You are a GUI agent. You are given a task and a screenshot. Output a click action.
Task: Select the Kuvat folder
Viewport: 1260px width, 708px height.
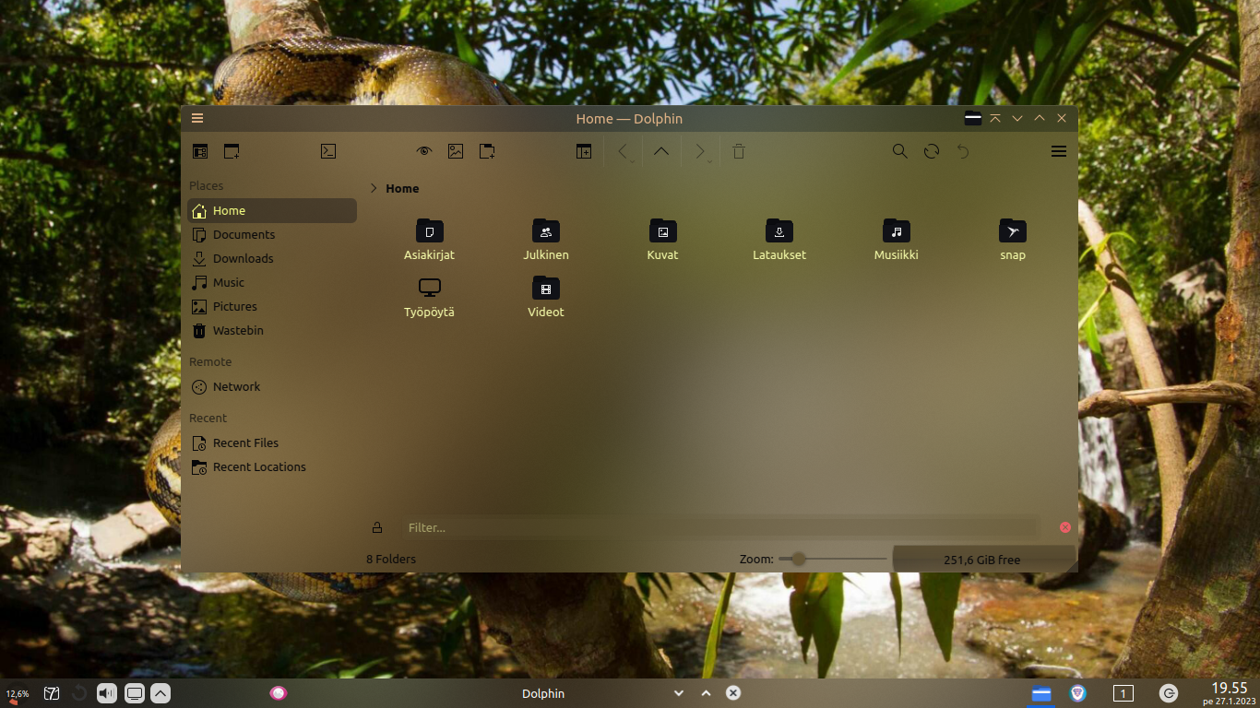(662, 241)
